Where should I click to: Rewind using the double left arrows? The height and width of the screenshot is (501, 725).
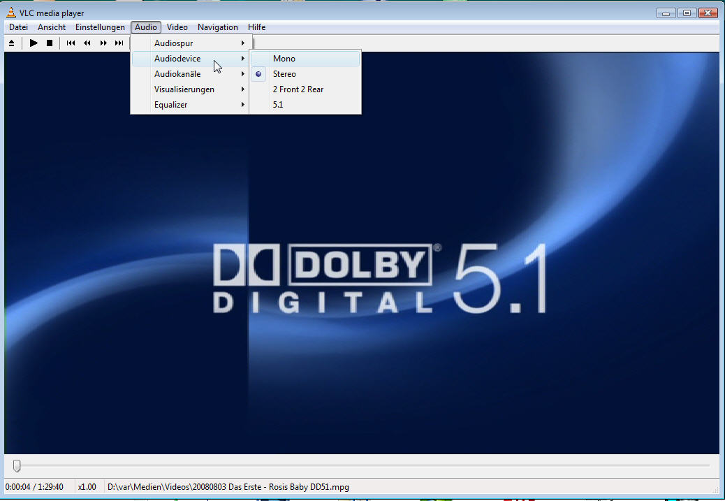point(87,43)
